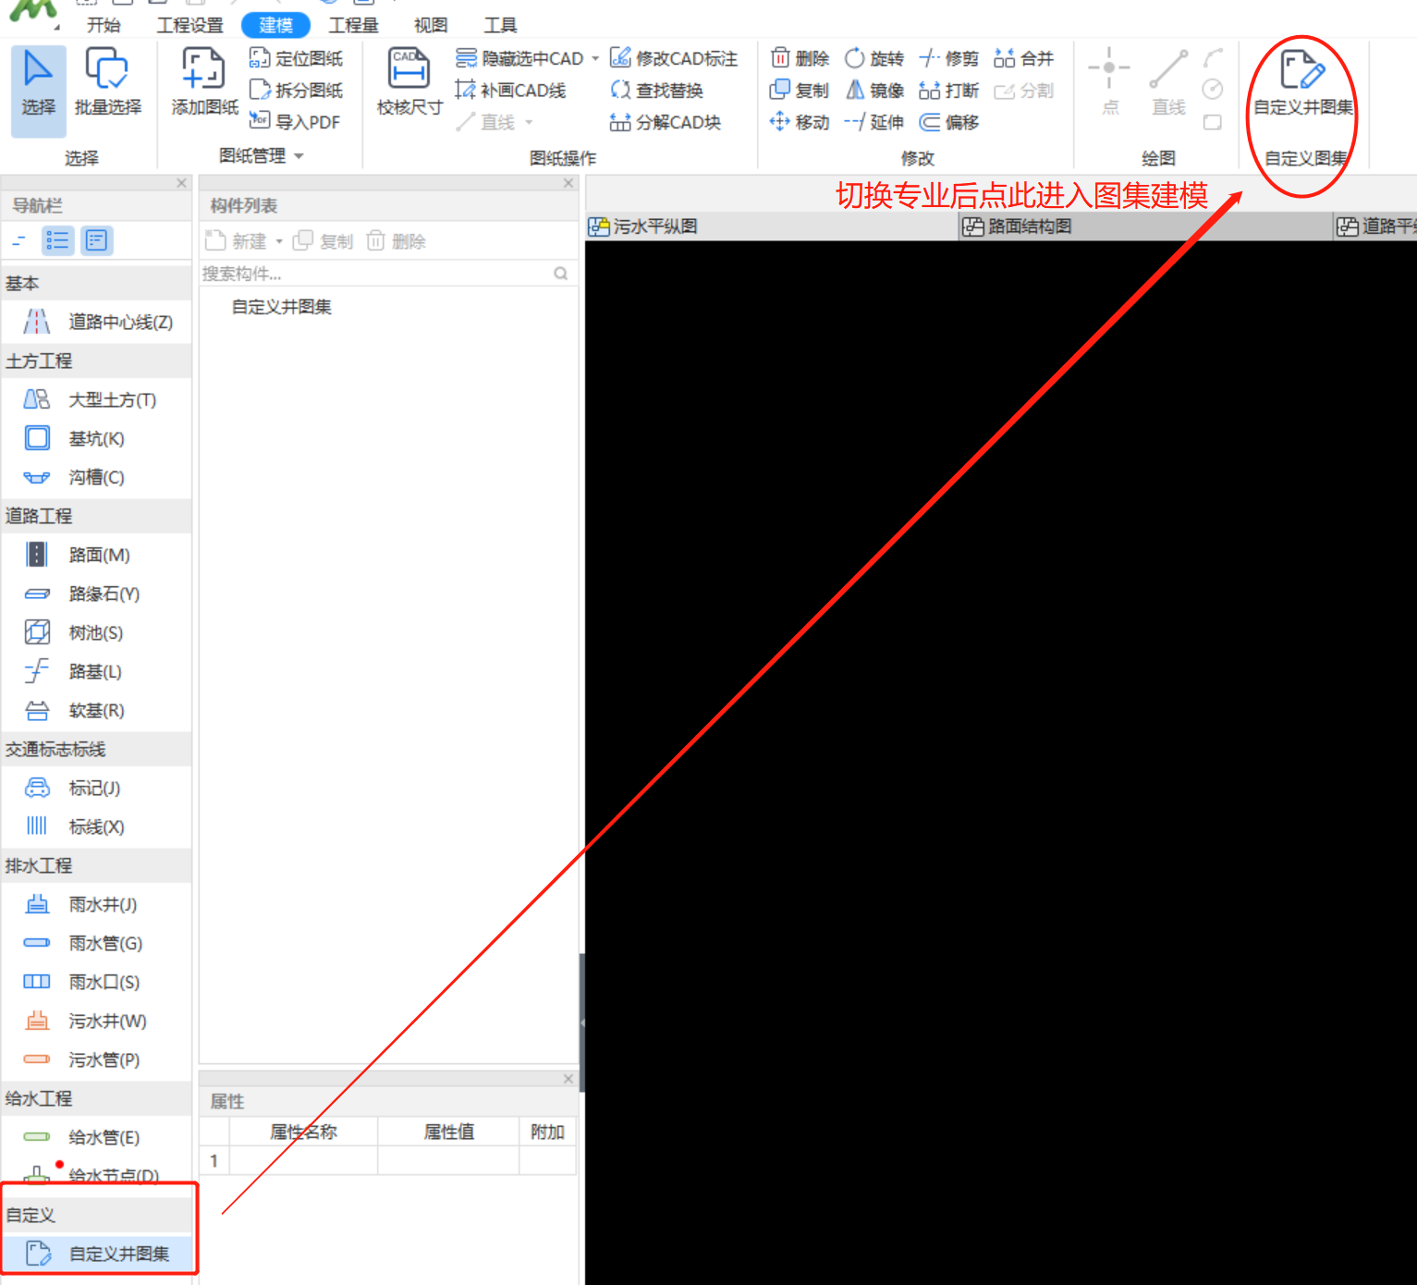Activate the 批量选择 tool
This screenshot has height=1285, width=1417.
tap(107, 81)
